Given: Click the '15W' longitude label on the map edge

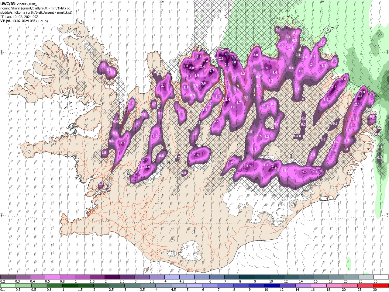Looking at the screenshot, I should (322, 2).
